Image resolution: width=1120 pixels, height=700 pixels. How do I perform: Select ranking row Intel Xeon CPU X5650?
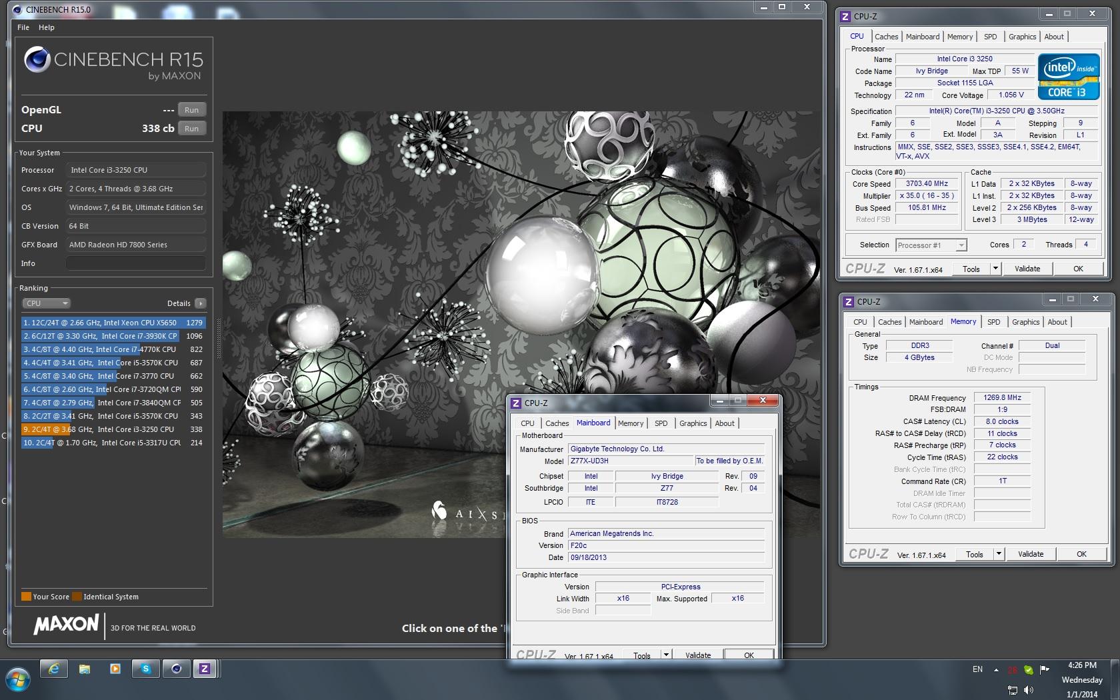tap(113, 323)
